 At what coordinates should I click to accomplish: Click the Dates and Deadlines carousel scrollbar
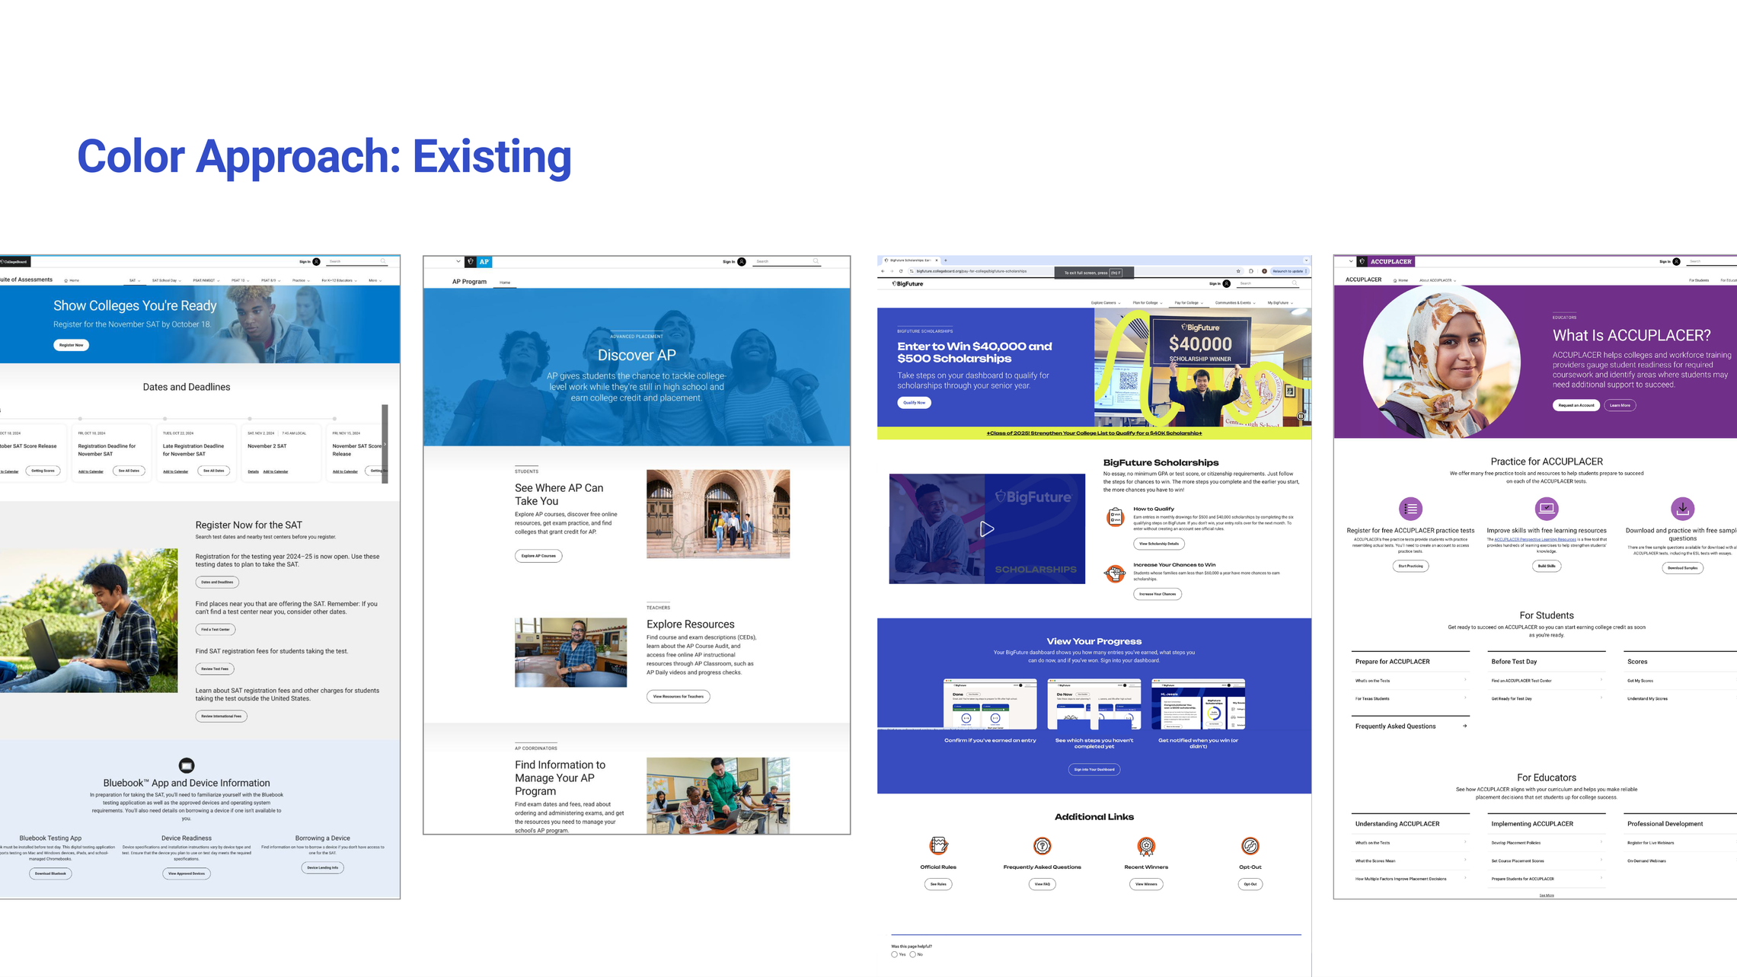point(385,443)
